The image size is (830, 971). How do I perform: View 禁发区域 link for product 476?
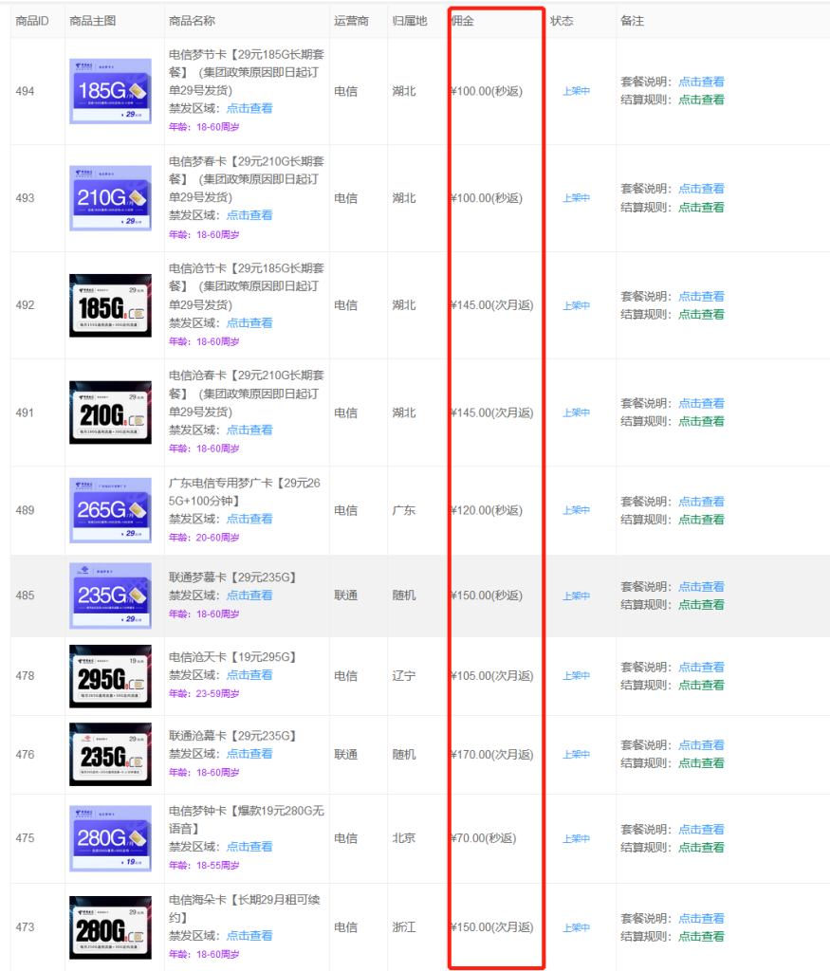tap(249, 754)
